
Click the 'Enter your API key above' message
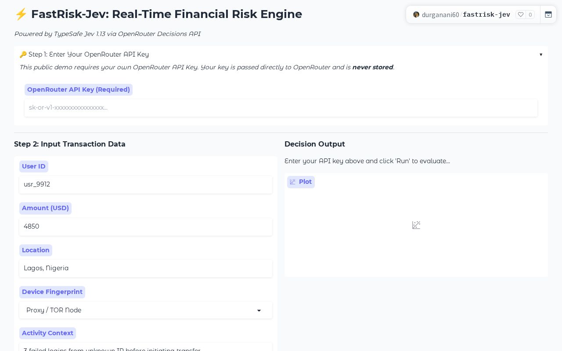tap(367, 161)
